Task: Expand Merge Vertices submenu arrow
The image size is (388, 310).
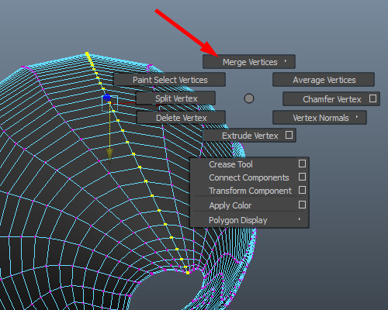Action: pyautogui.click(x=286, y=61)
